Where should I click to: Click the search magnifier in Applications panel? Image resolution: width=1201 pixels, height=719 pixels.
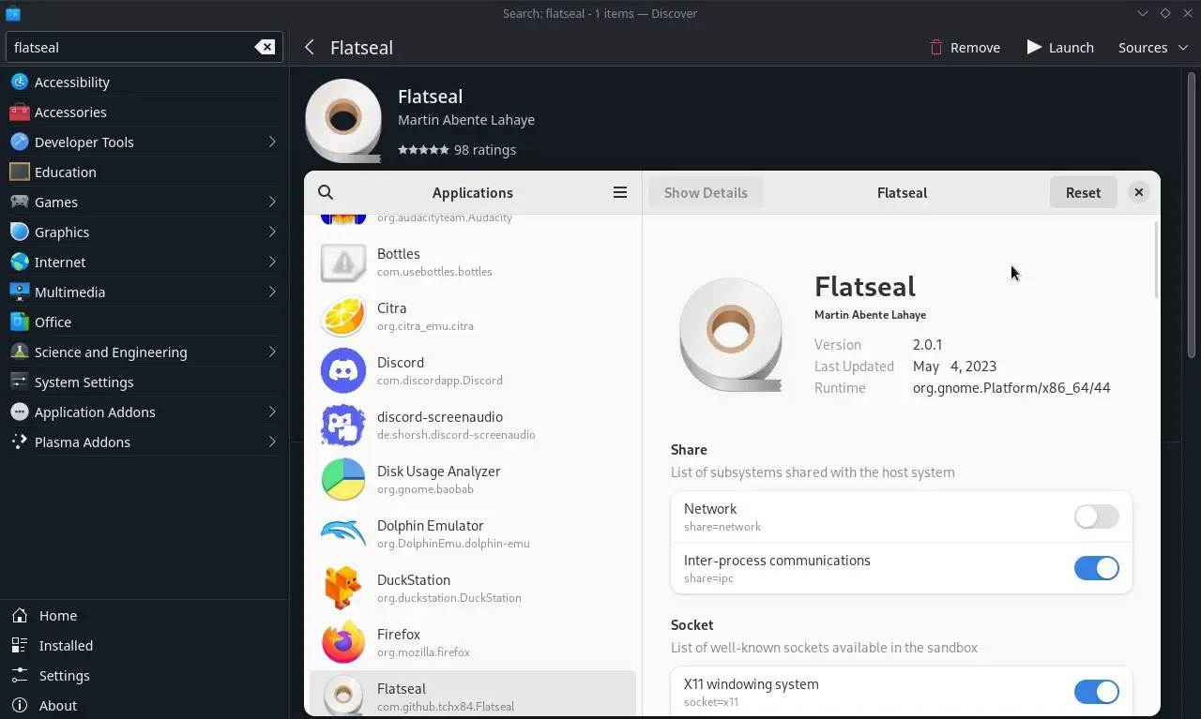point(326,192)
